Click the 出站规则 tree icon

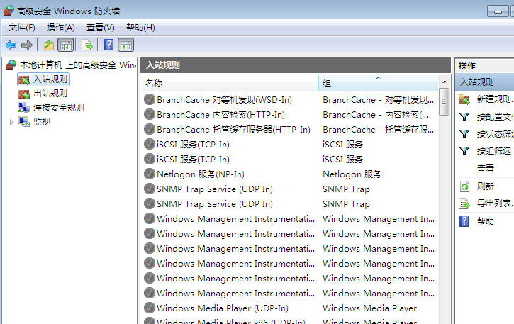click(24, 94)
